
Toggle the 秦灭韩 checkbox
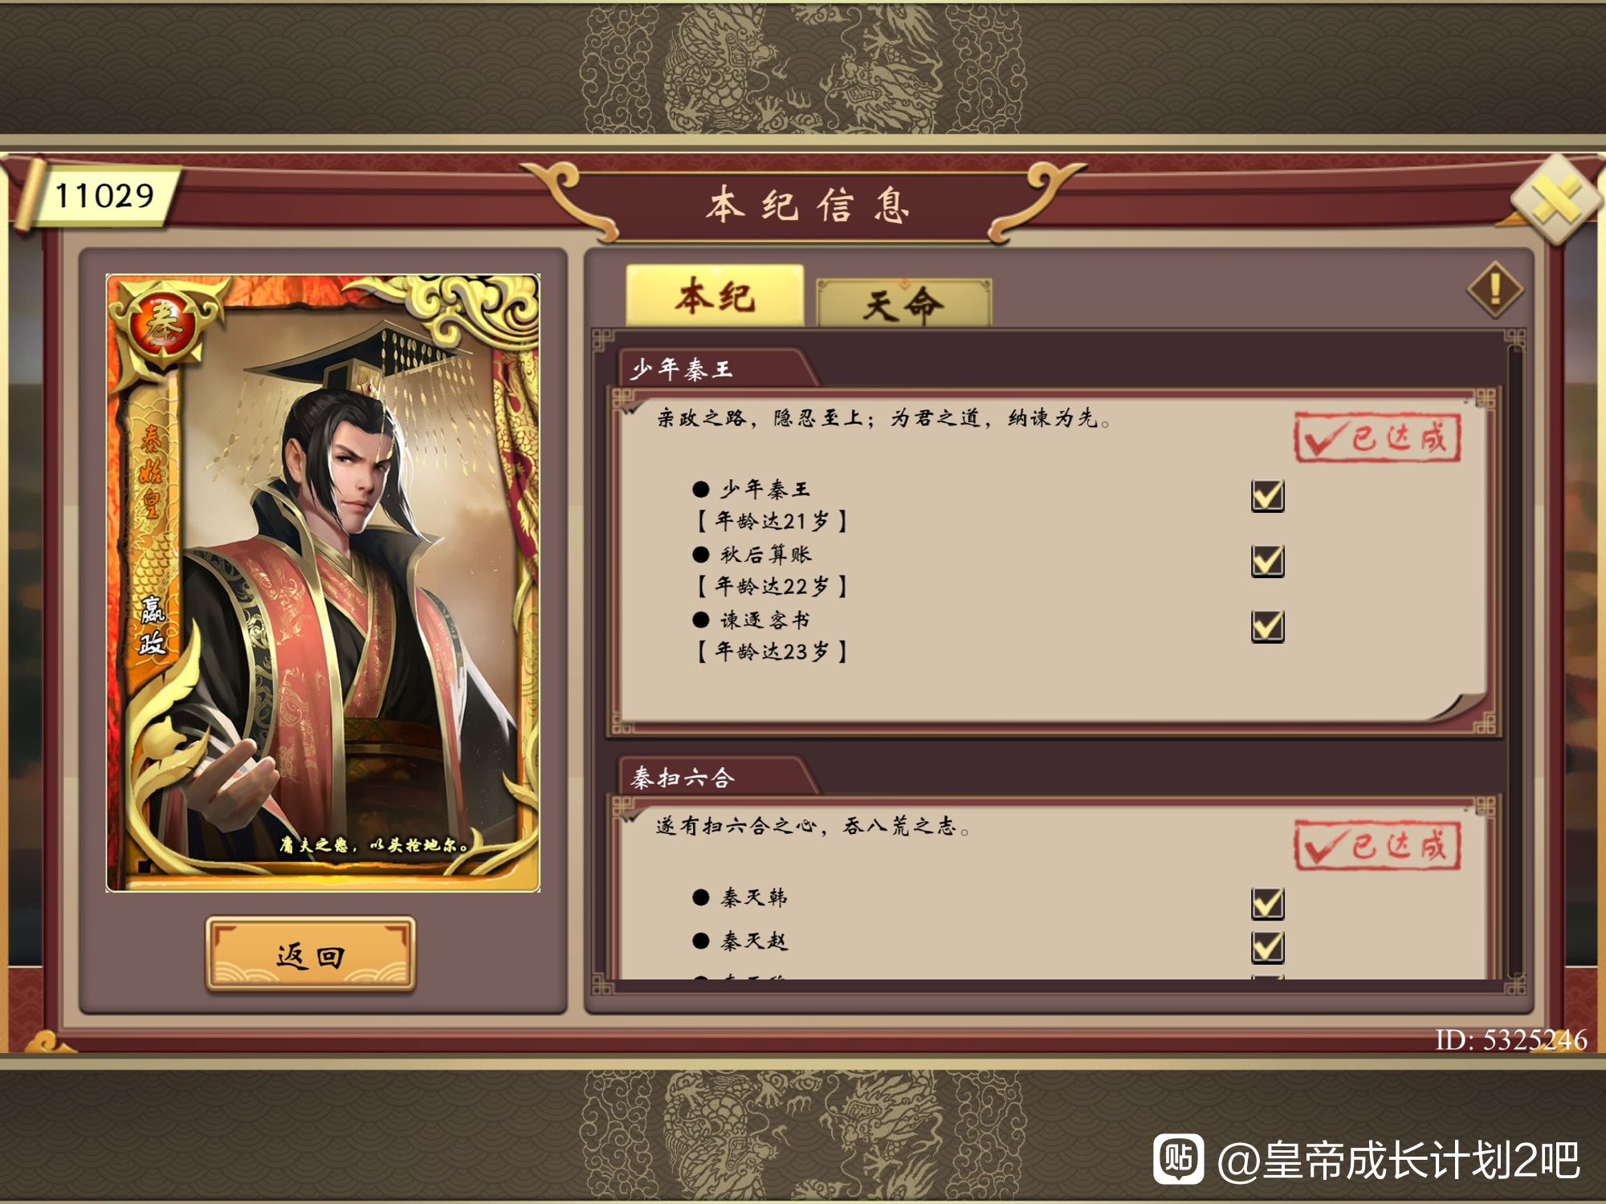[1267, 903]
